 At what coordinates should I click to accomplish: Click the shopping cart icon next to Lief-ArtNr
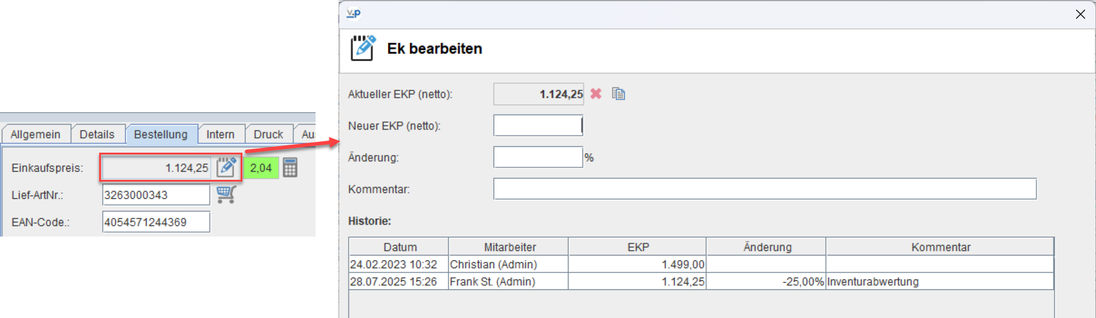tap(226, 194)
